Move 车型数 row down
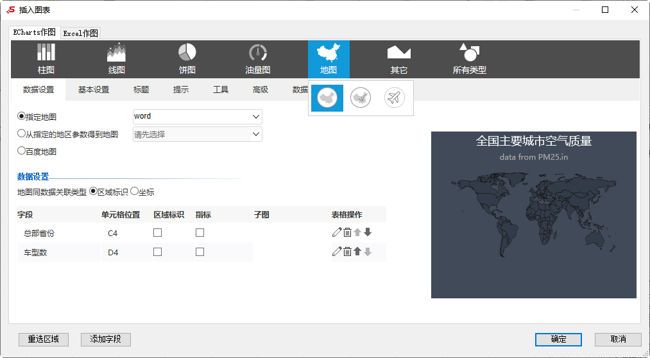 [367, 251]
